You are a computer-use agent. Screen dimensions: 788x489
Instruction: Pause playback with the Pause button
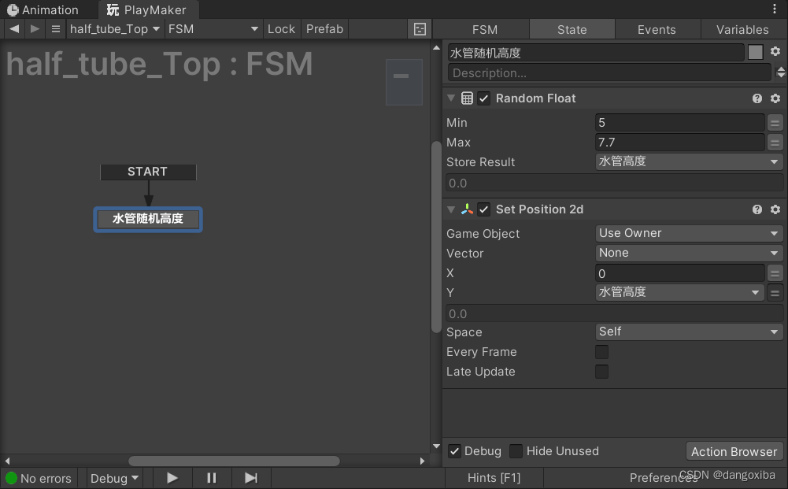coord(212,478)
